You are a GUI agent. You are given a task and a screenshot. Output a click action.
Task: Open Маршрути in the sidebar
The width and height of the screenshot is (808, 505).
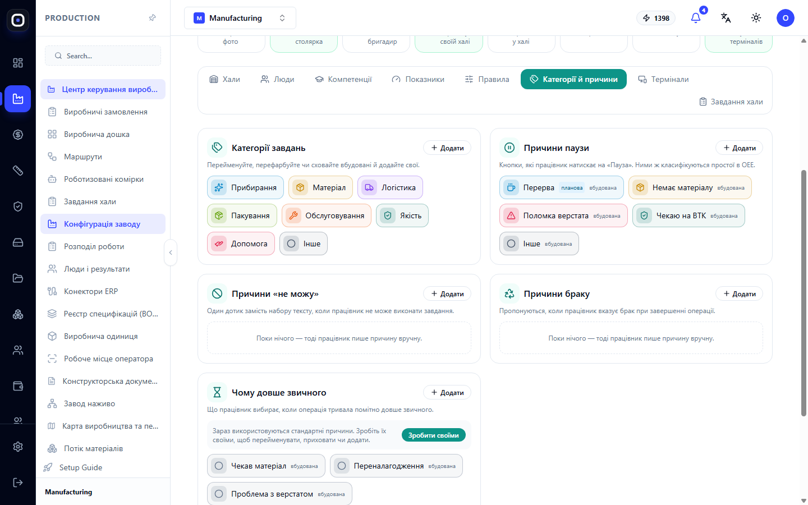(x=103, y=157)
